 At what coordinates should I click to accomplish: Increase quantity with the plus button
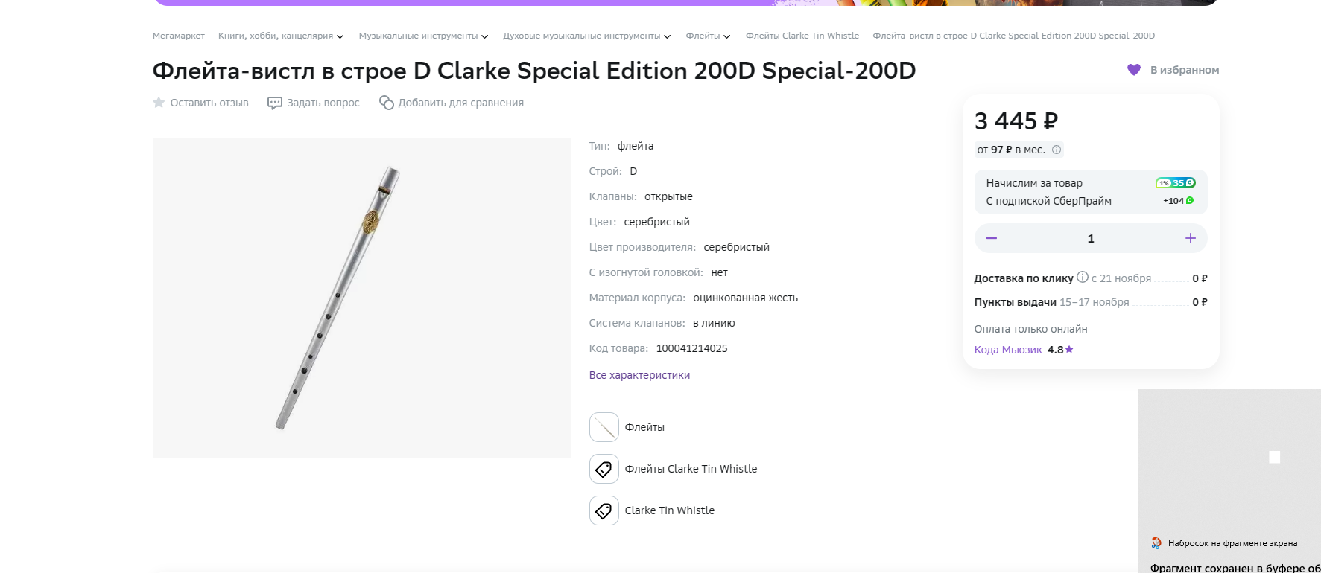click(x=1191, y=238)
